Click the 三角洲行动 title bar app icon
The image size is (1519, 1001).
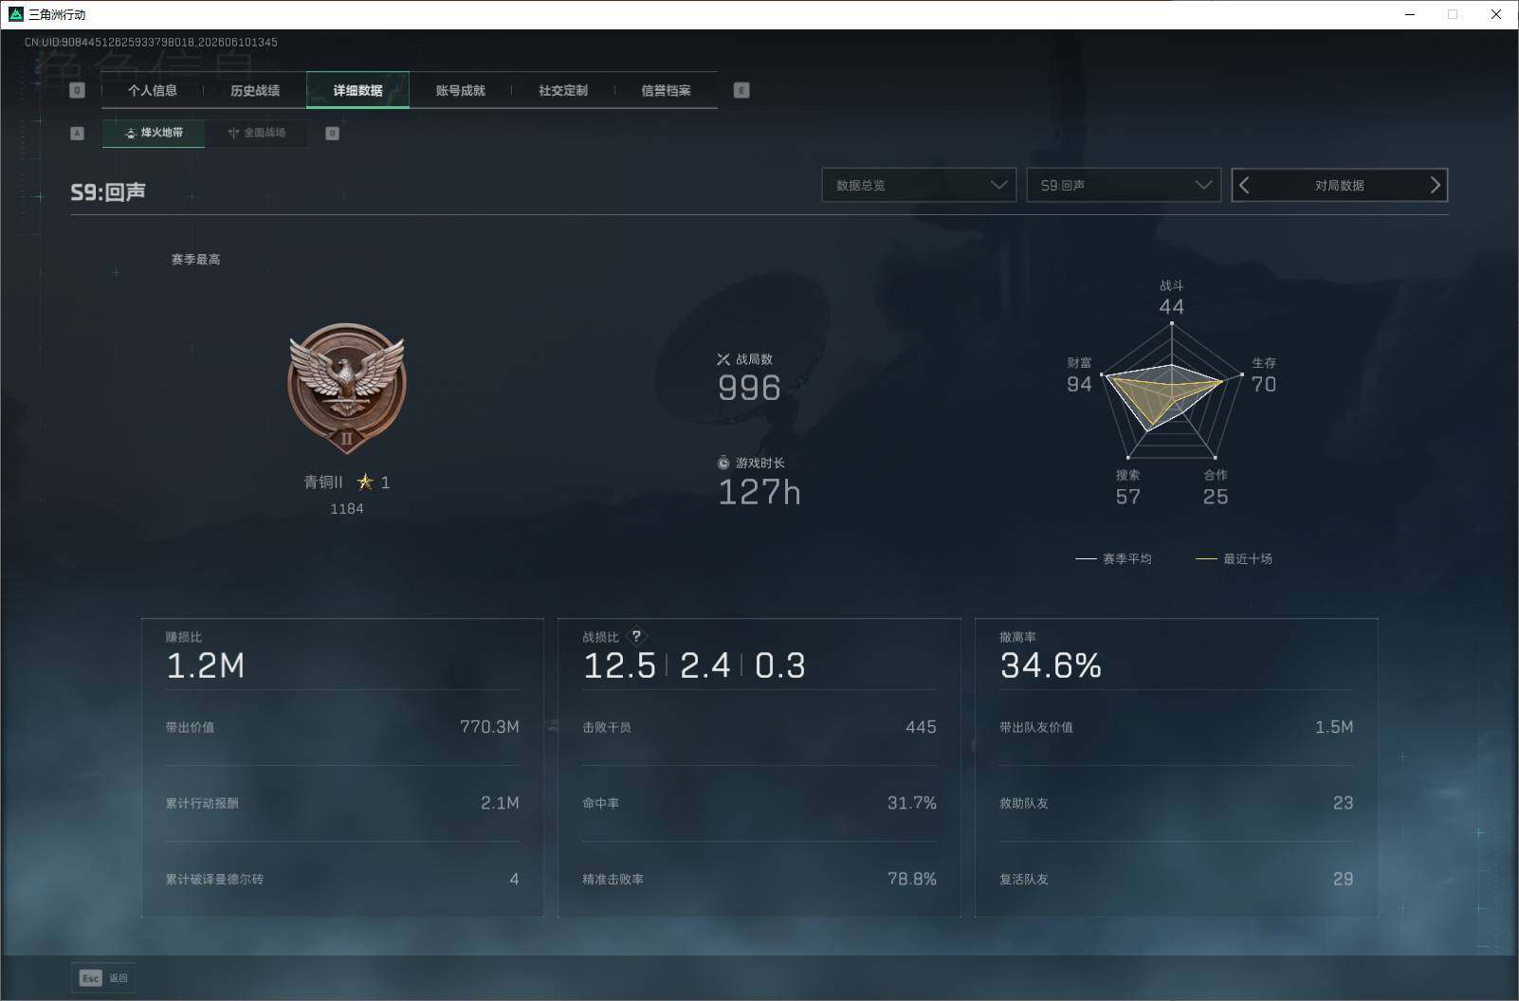[x=14, y=14]
